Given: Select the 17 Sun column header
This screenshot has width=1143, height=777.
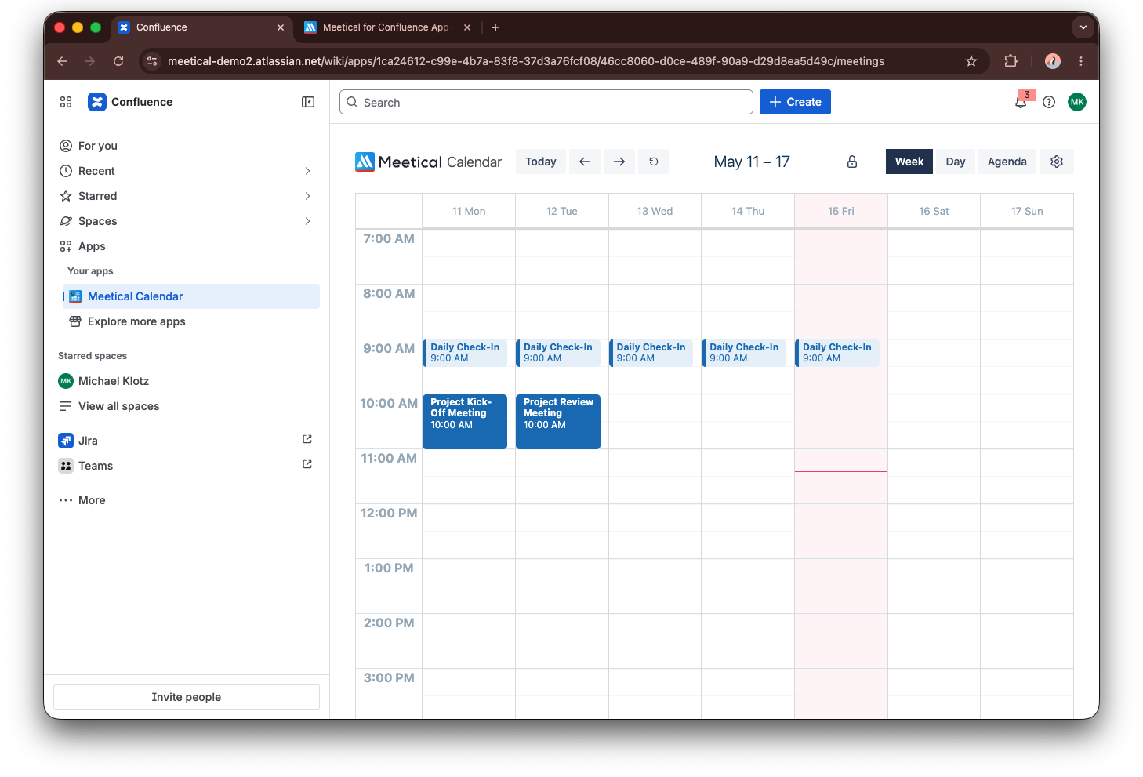Looking at the screenshot, I should pos(1027,211).
